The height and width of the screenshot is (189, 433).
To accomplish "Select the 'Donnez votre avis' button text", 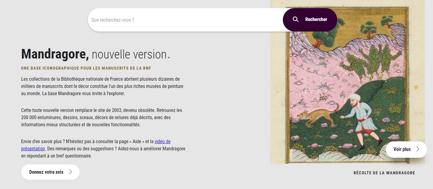I will pos(46,172).
